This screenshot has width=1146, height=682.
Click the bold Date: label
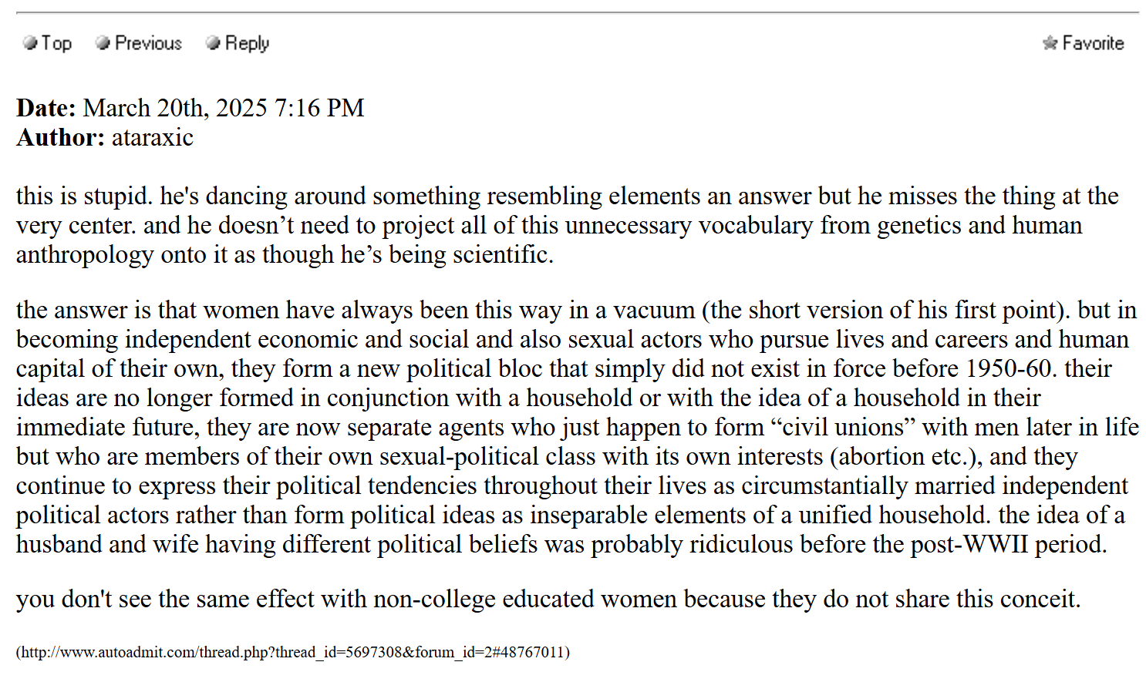(46, 108)
